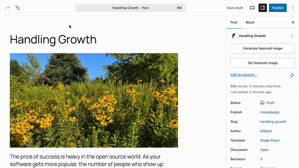View the 3 revisions link
This screenshot has width=299, height=168.
click(x=261, y=159)
